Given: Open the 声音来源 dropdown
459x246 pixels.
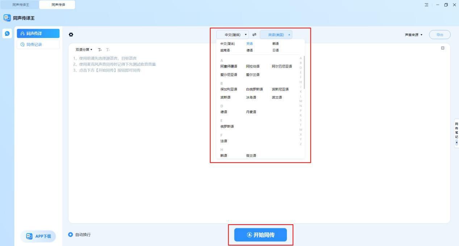Looking at the screenshot, I should (x=414, y=35).
